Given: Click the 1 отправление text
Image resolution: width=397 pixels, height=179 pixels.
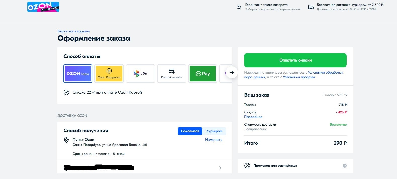Looking at the screenshot, I should [256, 129].
